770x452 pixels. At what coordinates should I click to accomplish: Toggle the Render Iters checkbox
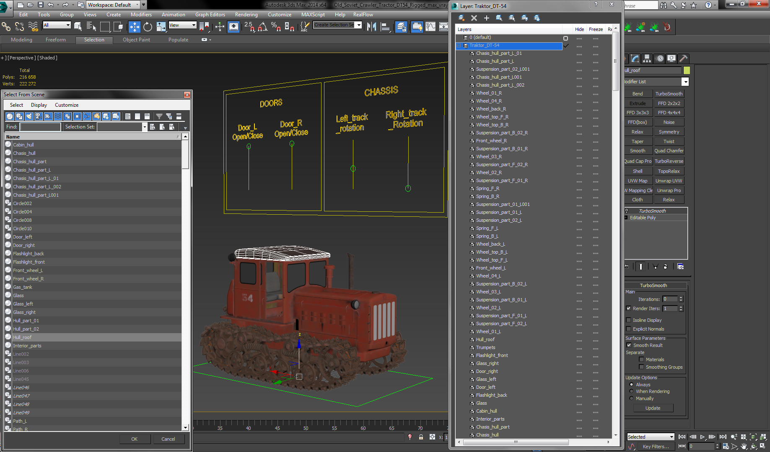tap(629, 308)
